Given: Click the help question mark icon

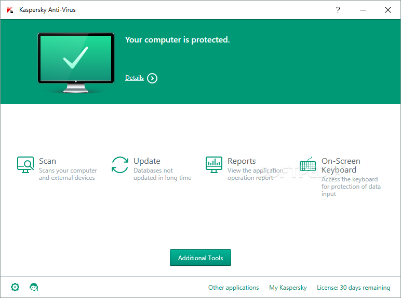Looking at the screenshot, I should (338, 10).
